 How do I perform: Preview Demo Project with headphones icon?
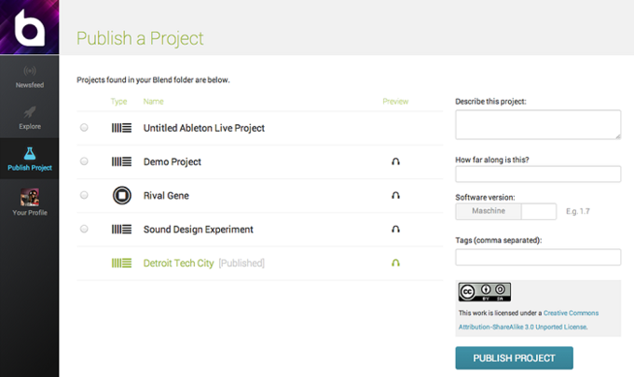[x=395, y=161]
